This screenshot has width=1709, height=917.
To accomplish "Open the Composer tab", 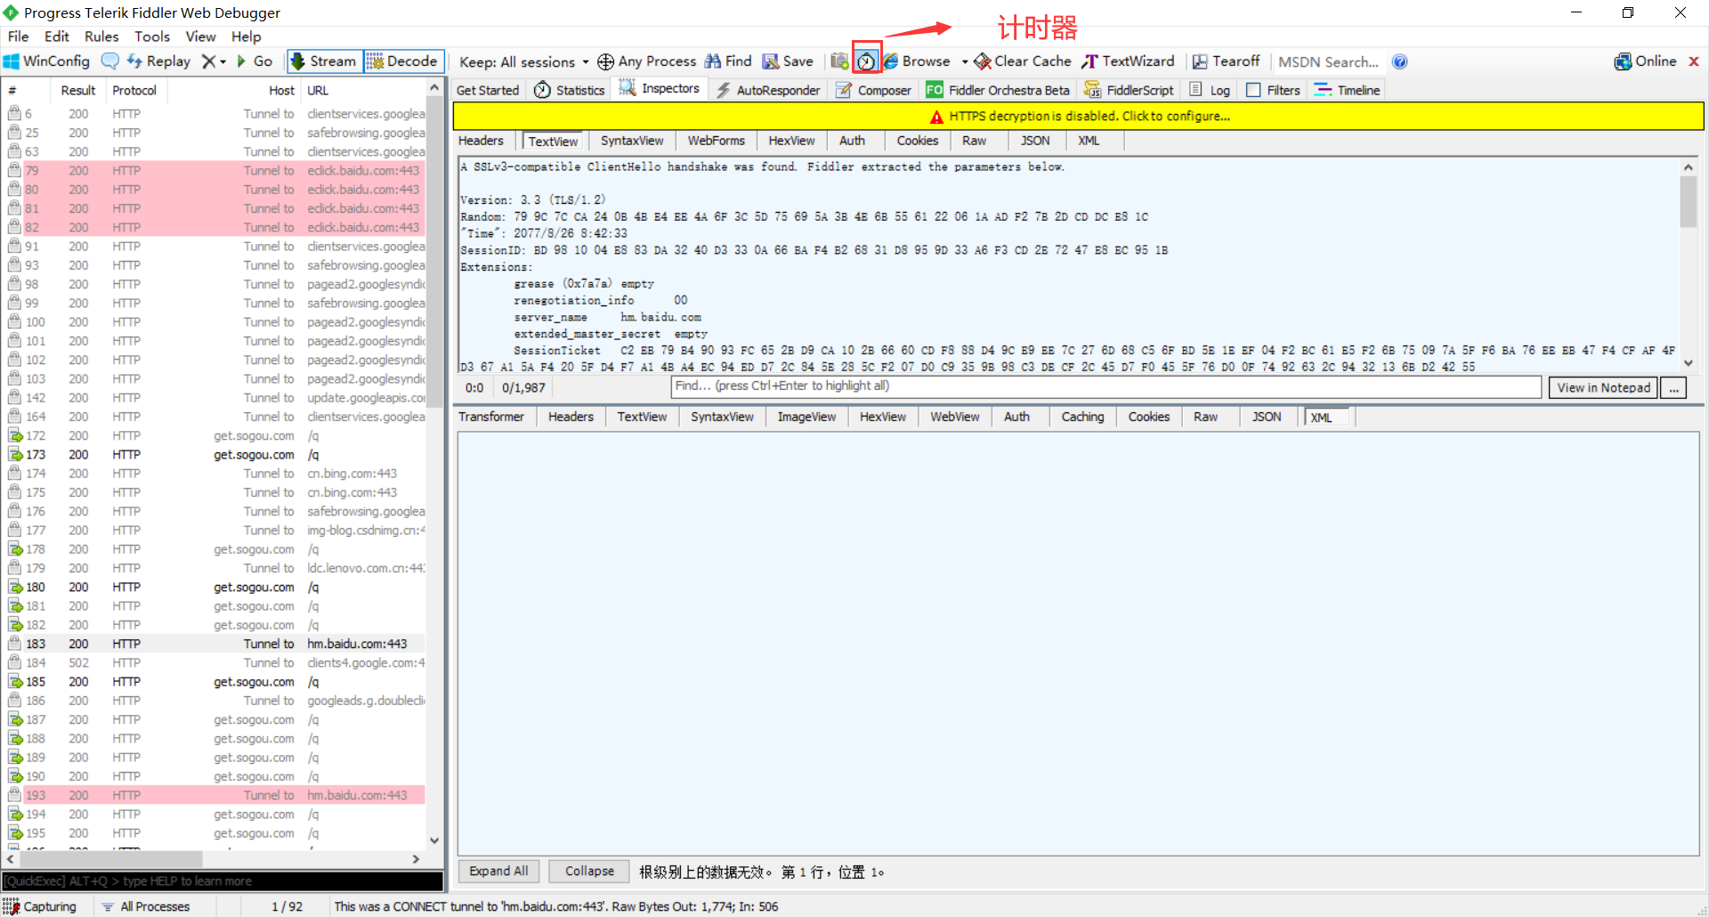I will [x=873, y=90].
